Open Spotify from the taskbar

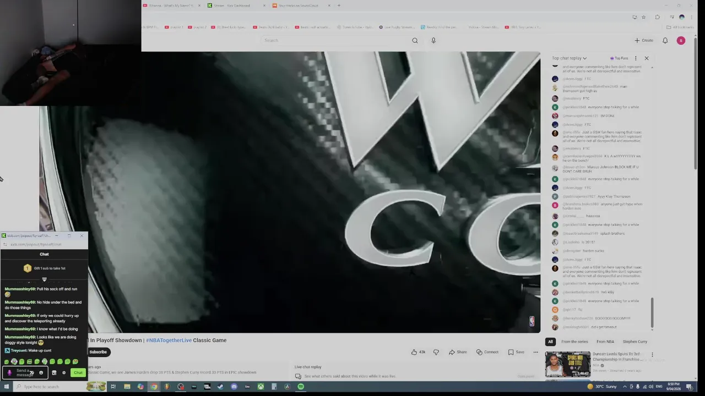[301, 387]
